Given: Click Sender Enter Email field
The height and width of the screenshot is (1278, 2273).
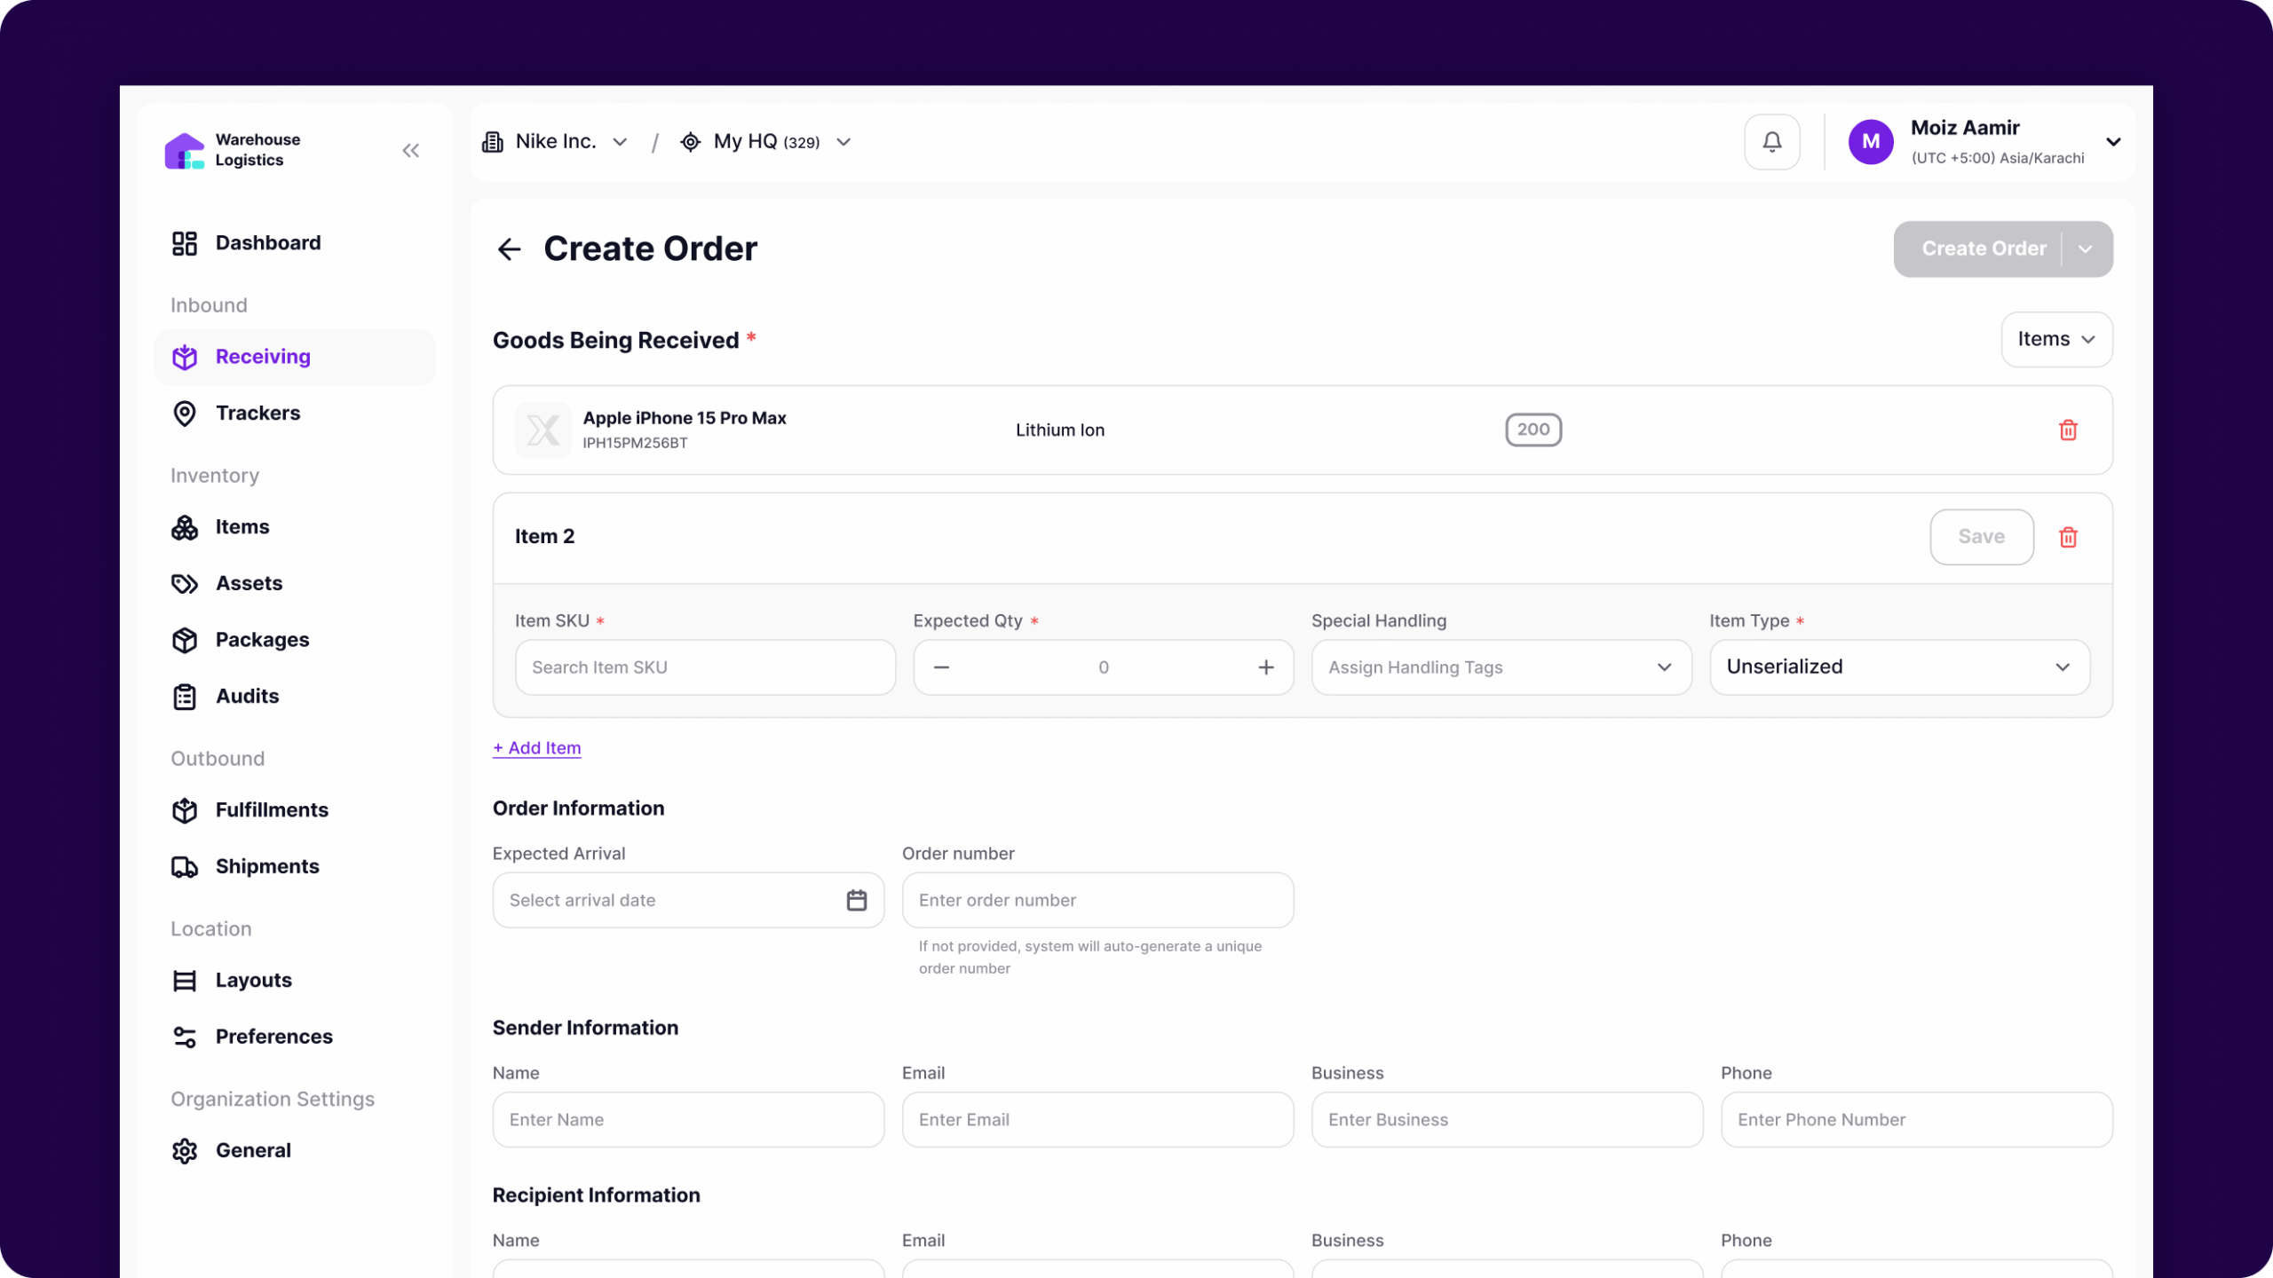Looking at the screenshot, I should pos(1097,1120).
